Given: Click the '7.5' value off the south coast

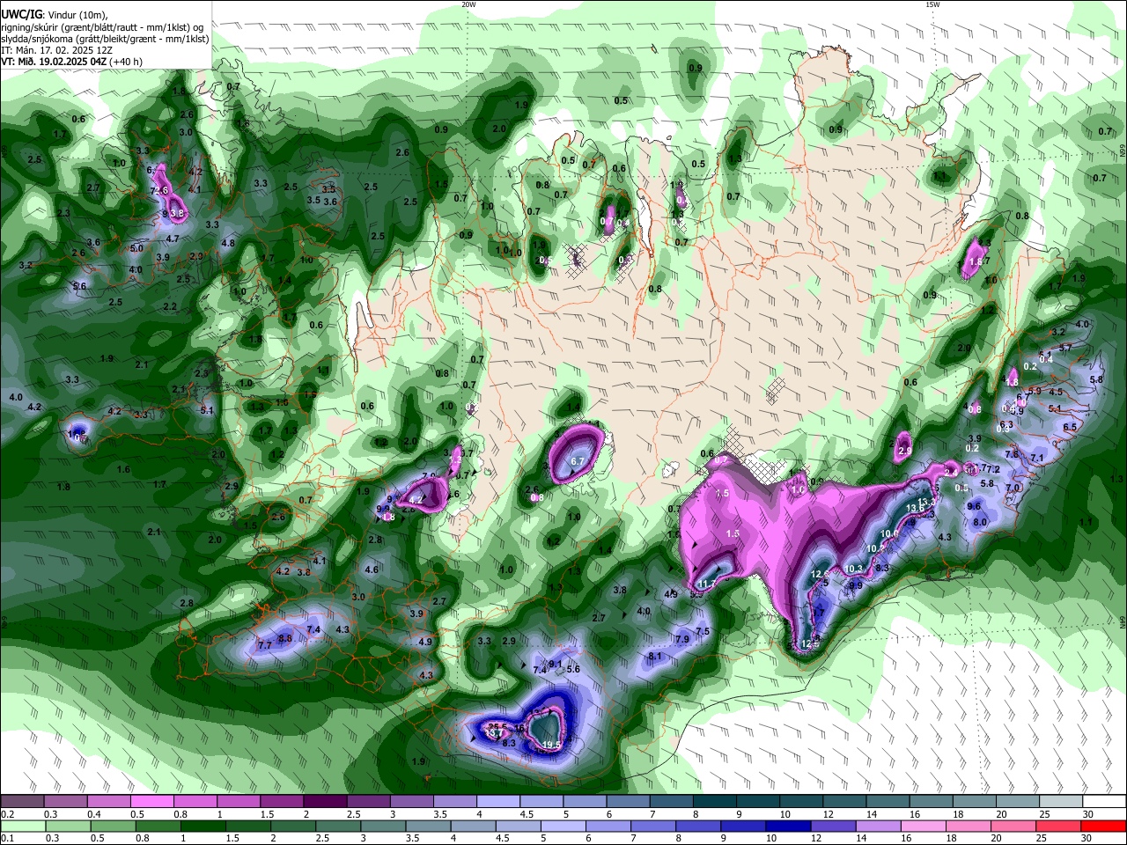Looking at the screenshot, I should 703,631.
